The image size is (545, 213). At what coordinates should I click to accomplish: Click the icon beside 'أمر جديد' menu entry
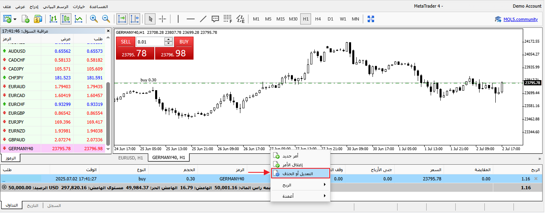click(x=276, y=156)
